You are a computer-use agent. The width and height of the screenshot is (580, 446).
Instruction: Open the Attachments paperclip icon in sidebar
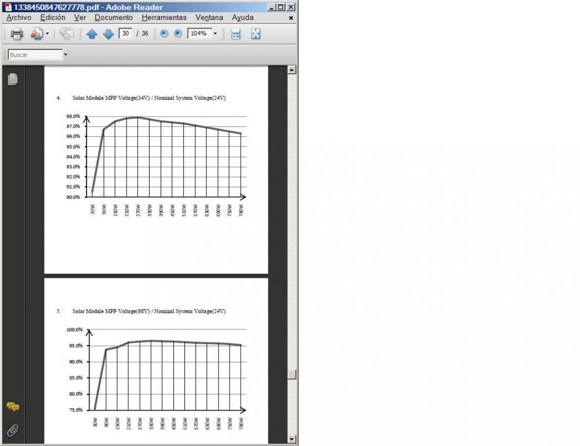pos(13,430)
